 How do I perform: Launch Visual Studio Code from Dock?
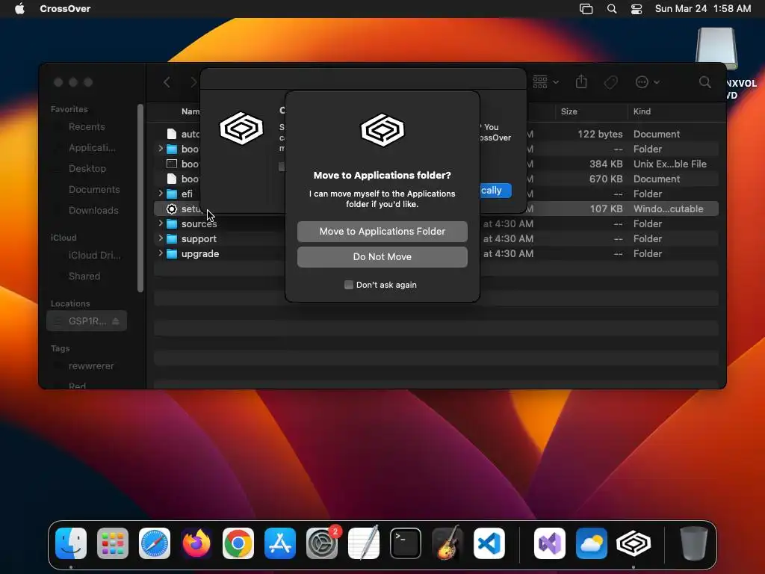pyautogui.click(x=489, y=543)
